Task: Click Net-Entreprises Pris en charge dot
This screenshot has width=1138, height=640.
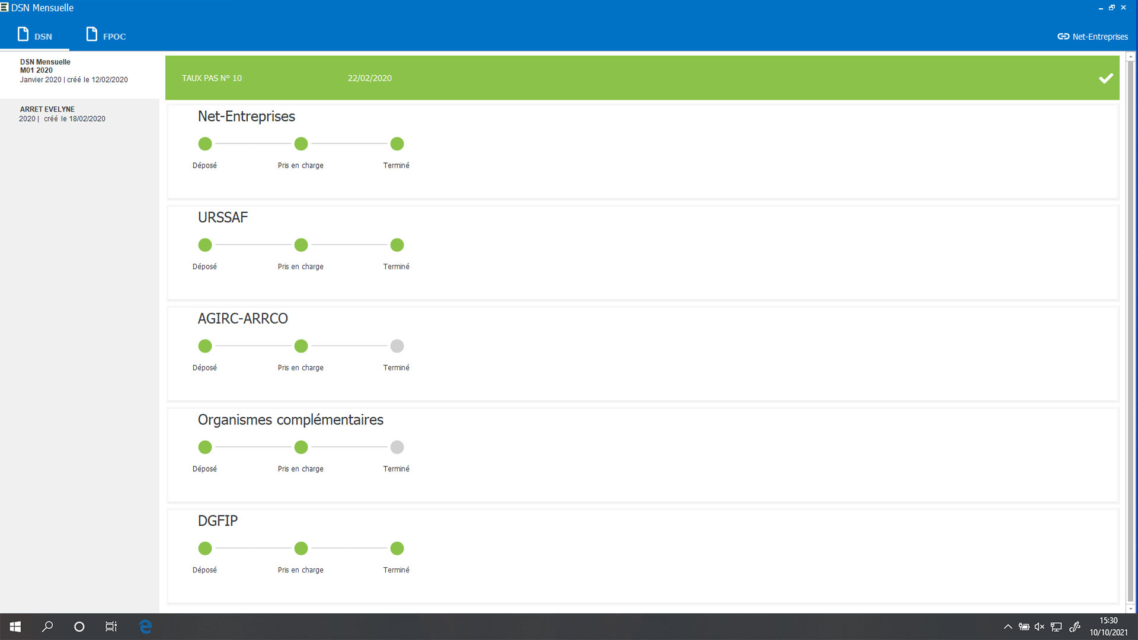Action: click(301, 143)
